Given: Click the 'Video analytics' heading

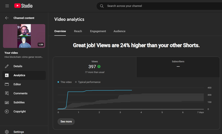Looking at the screenshot, I should point(69,19).
